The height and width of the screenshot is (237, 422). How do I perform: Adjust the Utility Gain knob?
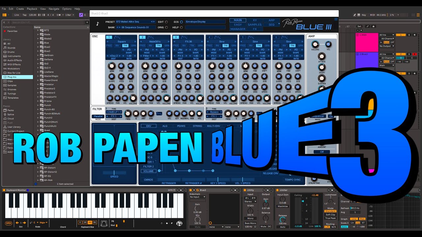266,204
